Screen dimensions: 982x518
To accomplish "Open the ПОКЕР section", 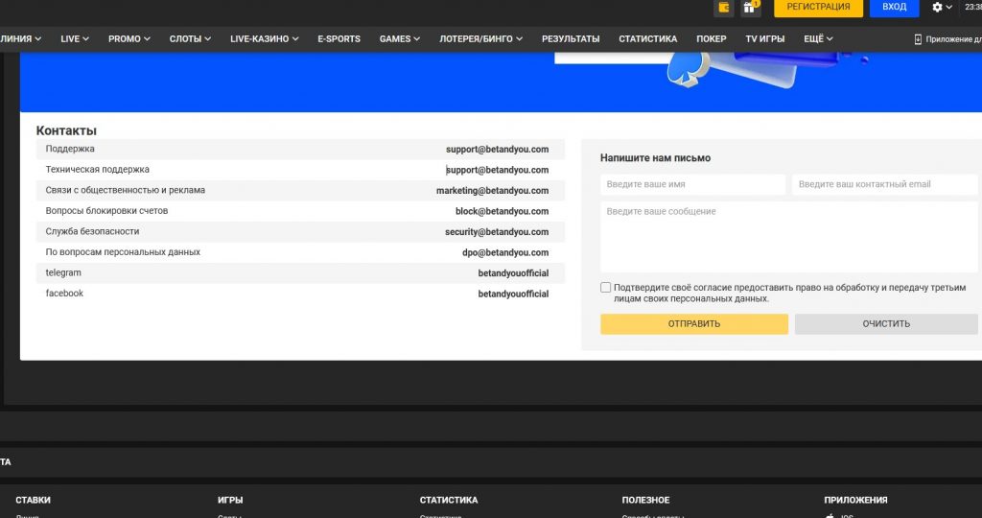I will (x=711, y=38).
